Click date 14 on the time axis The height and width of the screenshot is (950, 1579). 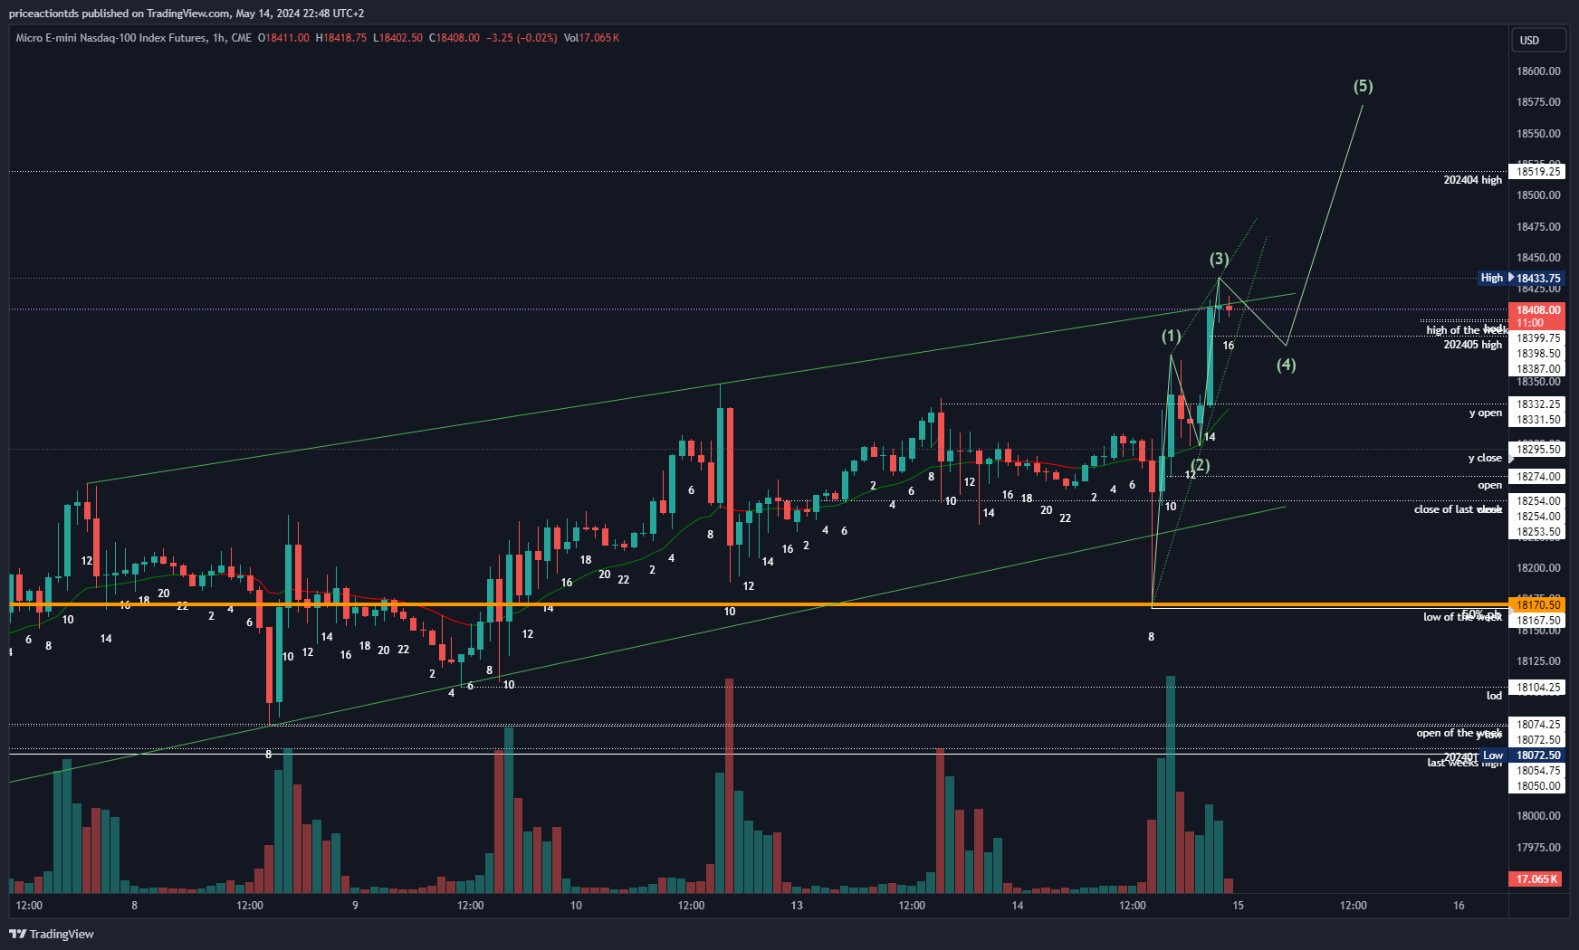point(1018,906)
